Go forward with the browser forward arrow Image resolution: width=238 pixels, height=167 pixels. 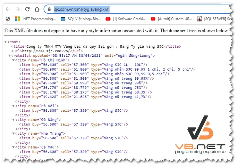click(18, 9)
